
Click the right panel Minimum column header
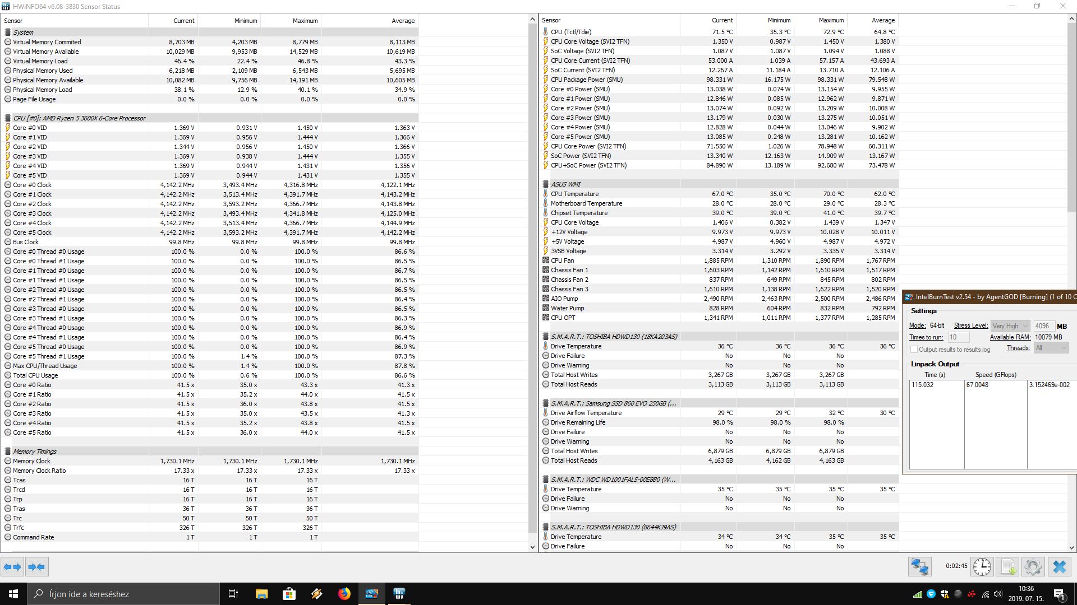765,20
